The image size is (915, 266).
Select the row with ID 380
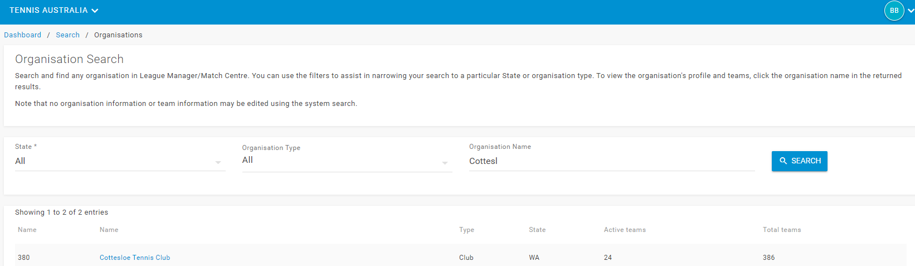(x=460, y=257)
